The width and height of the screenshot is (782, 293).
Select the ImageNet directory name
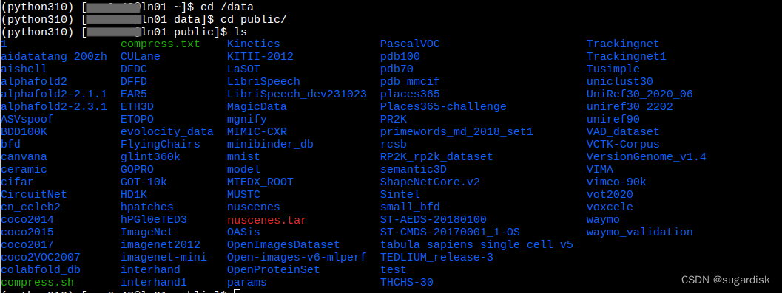[147, 232]
